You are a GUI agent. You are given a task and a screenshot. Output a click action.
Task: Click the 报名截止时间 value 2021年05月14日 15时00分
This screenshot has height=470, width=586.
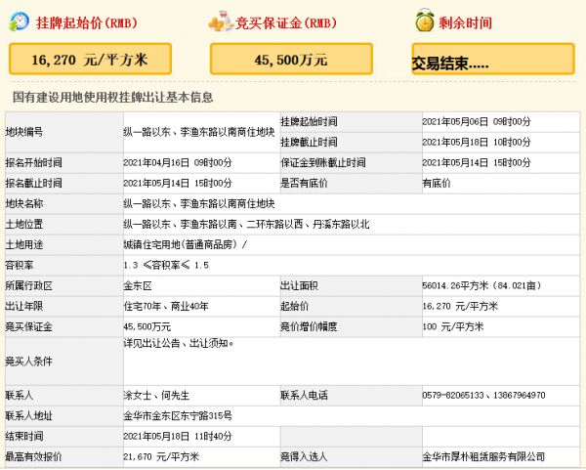178,184
